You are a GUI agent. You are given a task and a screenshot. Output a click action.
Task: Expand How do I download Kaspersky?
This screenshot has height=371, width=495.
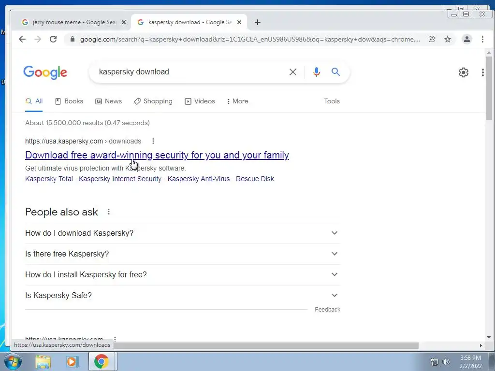click(182, 233)
